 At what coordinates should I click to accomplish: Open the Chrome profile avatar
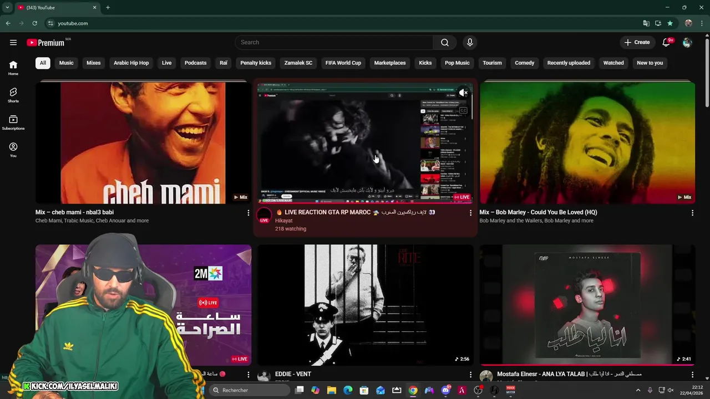click(x=688, y=23)
